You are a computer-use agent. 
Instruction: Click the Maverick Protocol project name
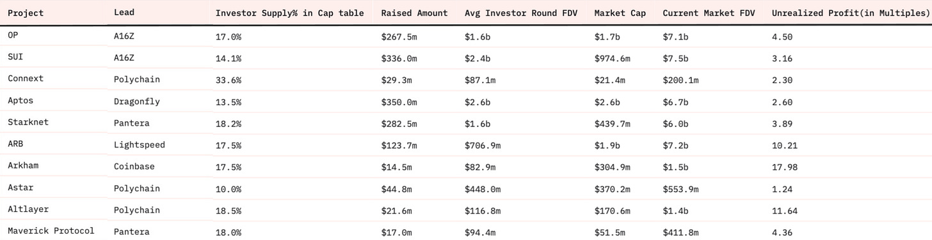point(51,230)
